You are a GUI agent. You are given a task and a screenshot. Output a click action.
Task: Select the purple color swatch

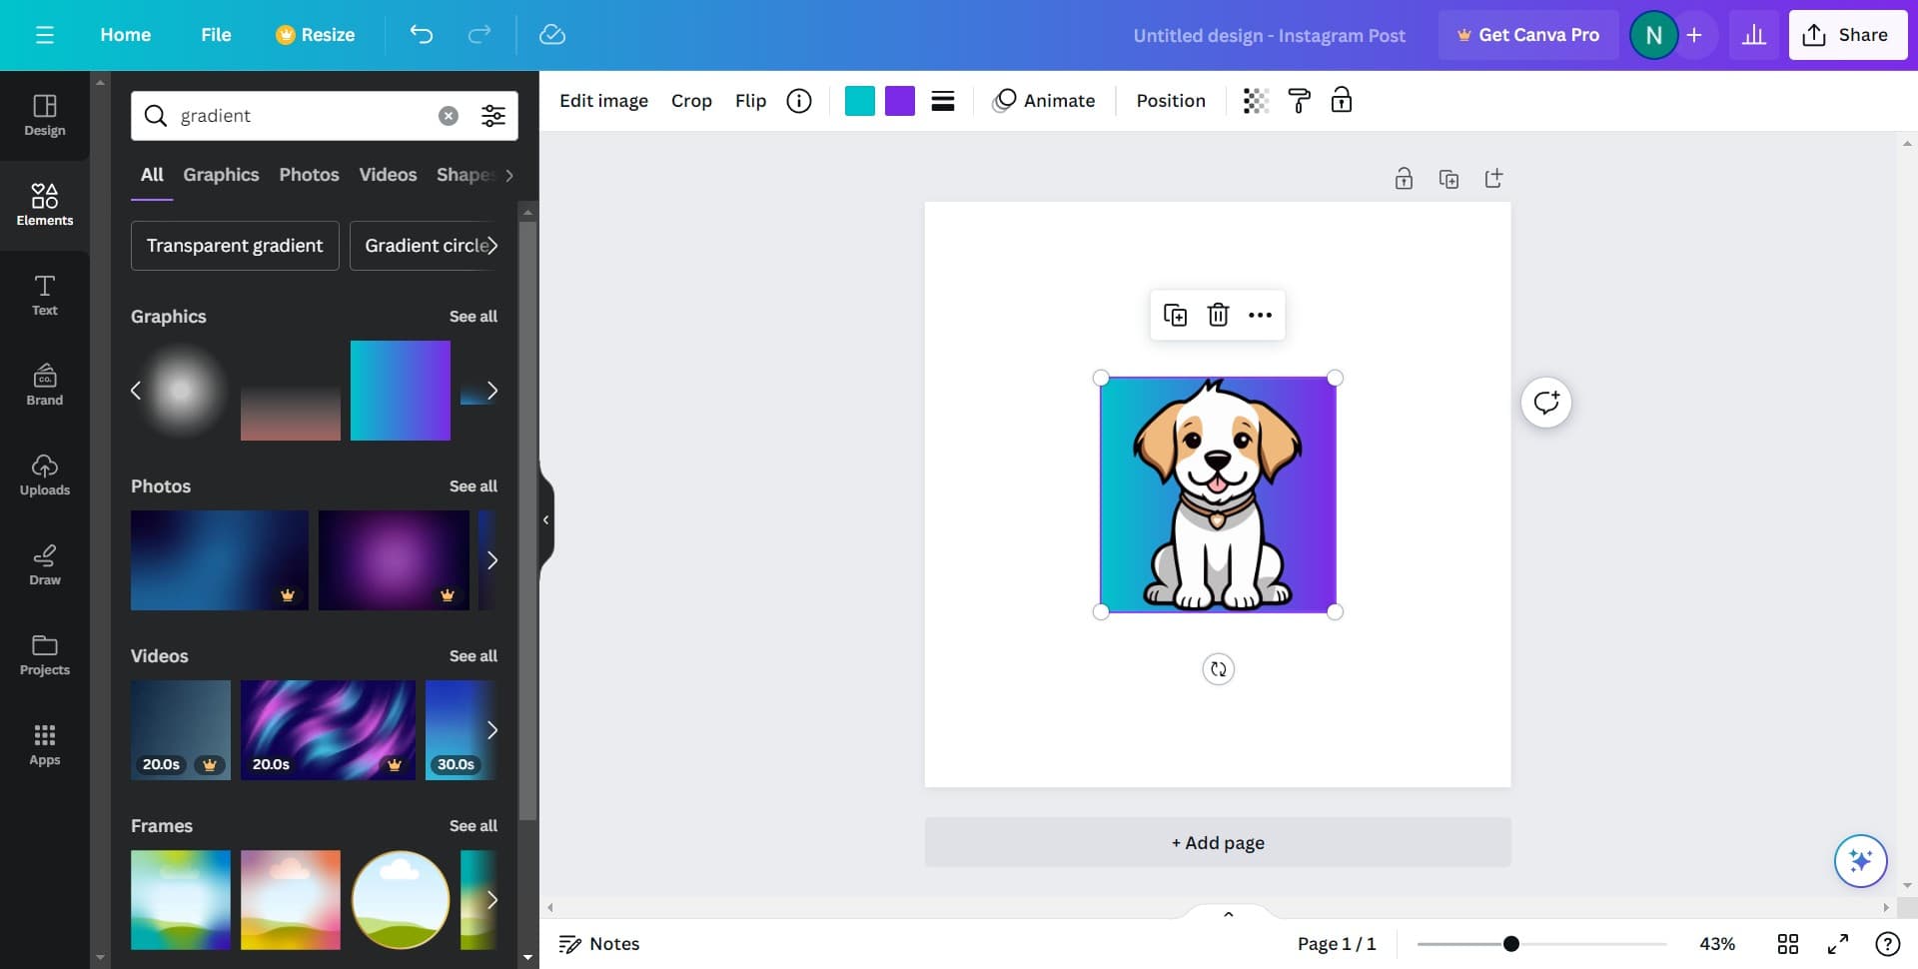pos(900,101)
